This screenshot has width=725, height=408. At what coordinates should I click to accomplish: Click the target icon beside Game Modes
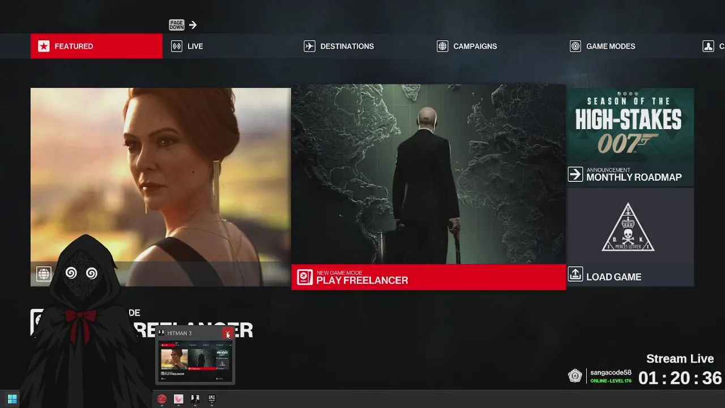(575, 46)
